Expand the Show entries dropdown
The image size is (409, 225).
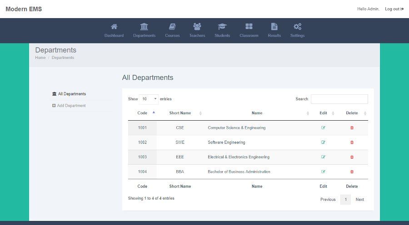(x=149, y=99)
